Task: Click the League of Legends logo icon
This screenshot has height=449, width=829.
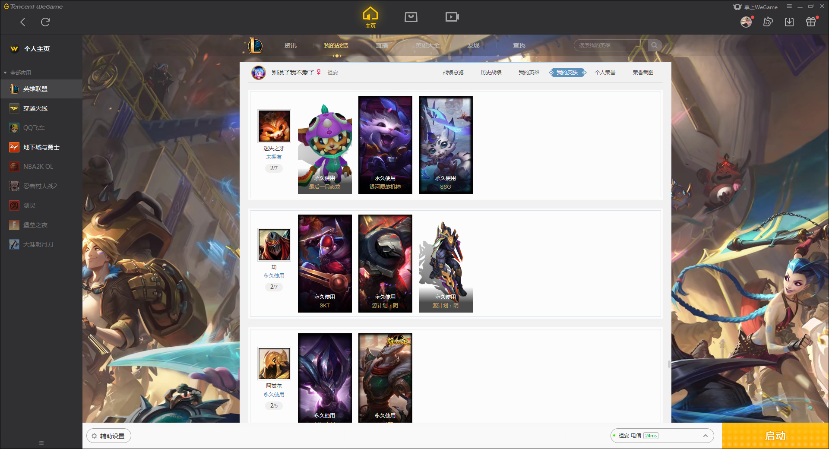Action: pos(255,45)
